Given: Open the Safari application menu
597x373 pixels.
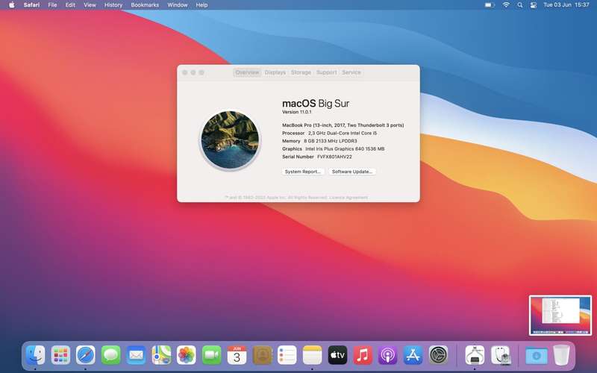Looking at the screenshot, I should (x=31, y=5).
